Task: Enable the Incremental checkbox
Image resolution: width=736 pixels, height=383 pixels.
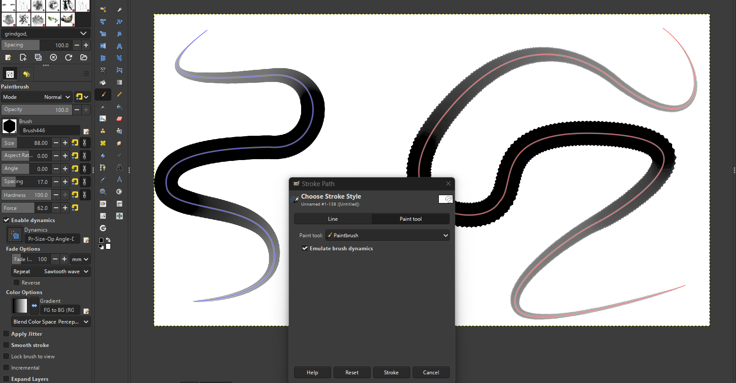Action: pyautogui.click(x=6, y=368)
